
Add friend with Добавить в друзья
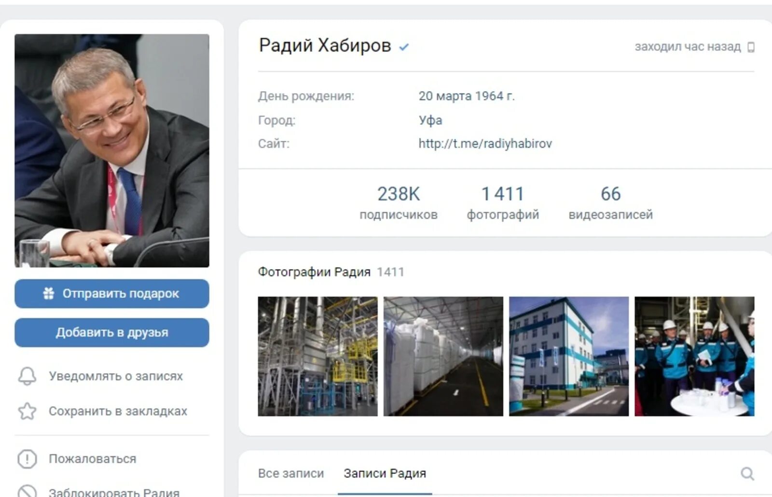pyautogui.click(x=112, y=333)
